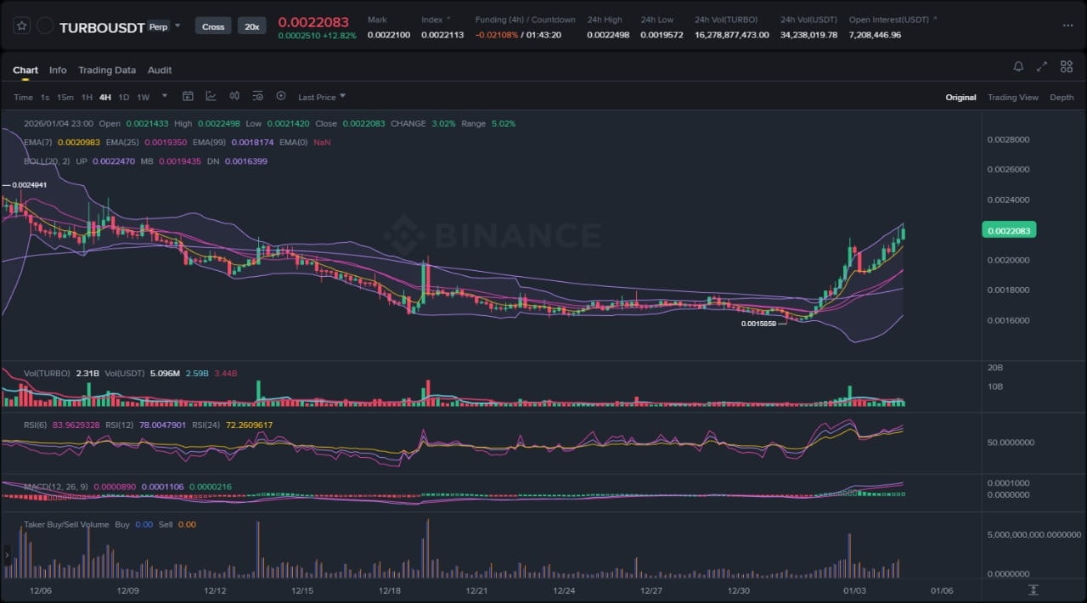
Task: Open the Trading Data tab
Action: tap(107, 70)
